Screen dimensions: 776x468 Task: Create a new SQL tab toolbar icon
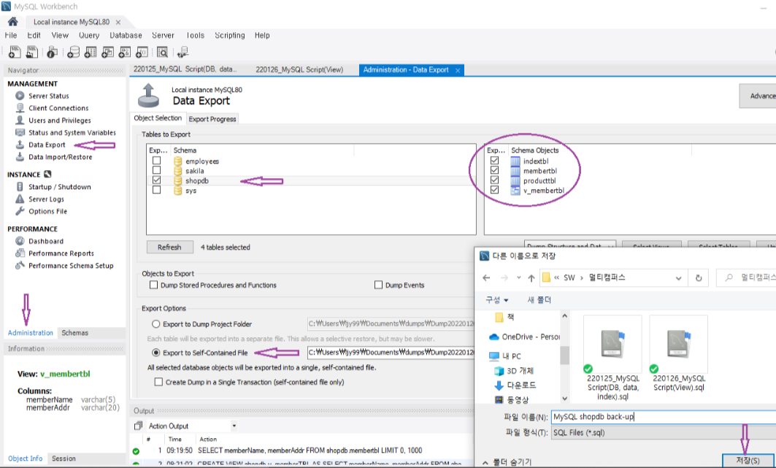pos(15,52)
